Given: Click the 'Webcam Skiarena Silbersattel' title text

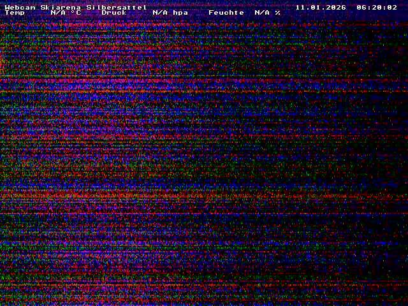Looking at the screenshot, I should (76, 7).
